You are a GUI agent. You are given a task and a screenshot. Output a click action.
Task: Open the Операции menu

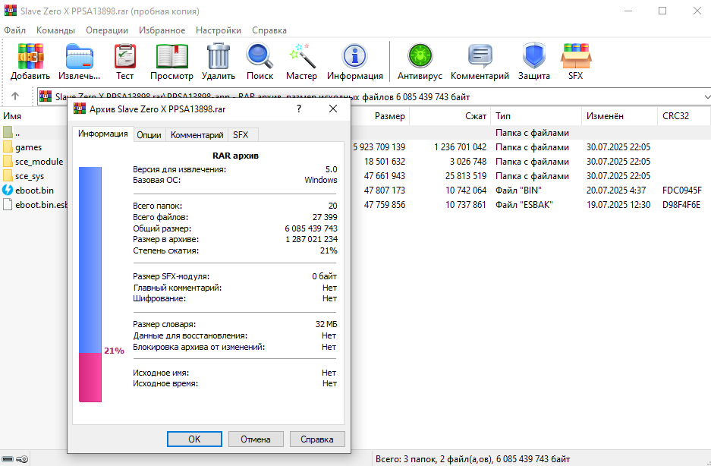pyautogui.click(x=107, y=30)
